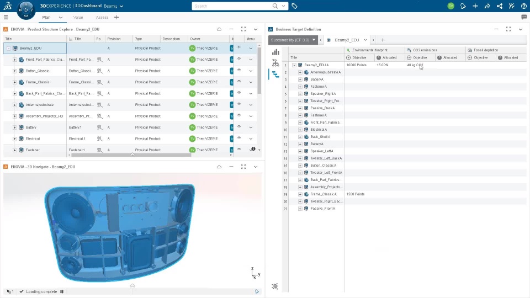Open the Beamy dashboard dropdown
The image size is (530, 298).
pyautogui.click(x=121, y=6)
